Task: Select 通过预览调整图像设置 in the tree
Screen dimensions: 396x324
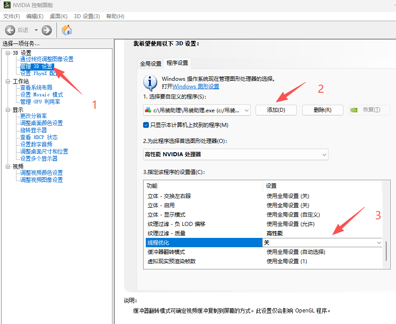Action: (x=47, y=59)
